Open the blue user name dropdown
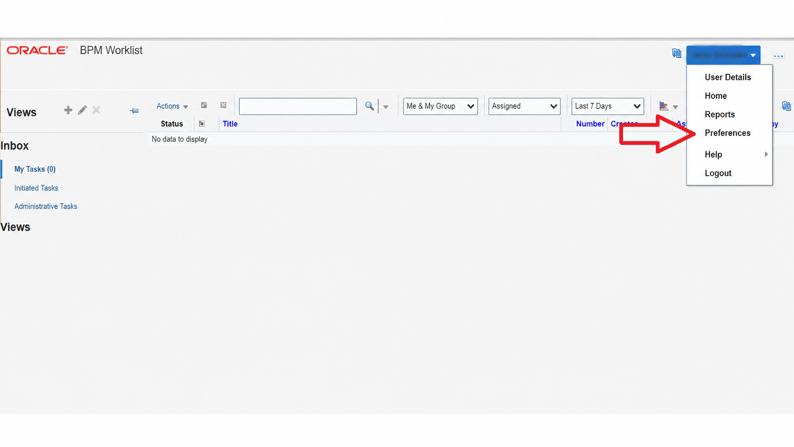The image size is (794, 447). coord(723,55)
